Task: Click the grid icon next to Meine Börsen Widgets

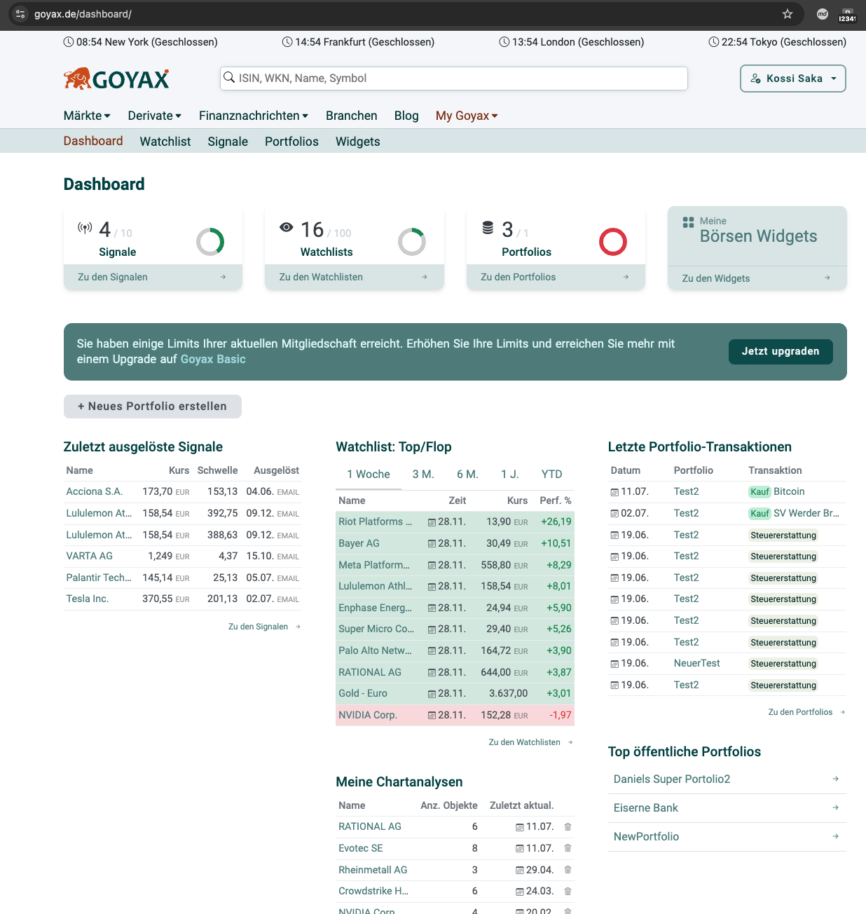Action: 689,223
